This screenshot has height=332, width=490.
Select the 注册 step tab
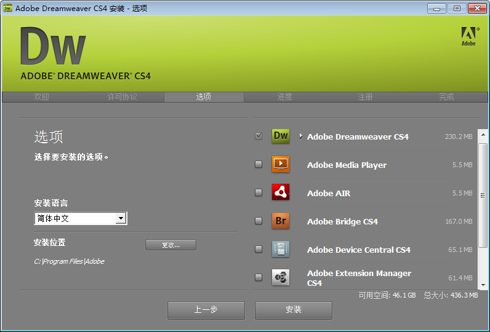click(x=365, y=97)
